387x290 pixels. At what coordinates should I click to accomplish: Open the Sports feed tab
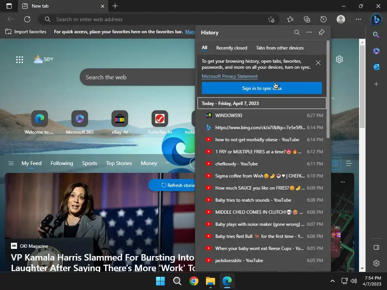[89, 163]
